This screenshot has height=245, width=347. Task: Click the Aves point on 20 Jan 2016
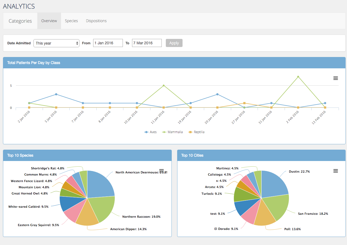tap(217, 94)
